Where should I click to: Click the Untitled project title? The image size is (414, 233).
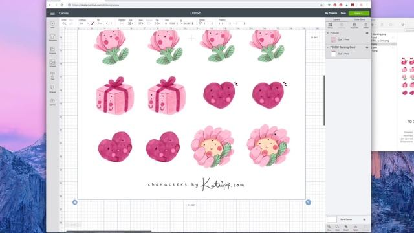pos(195,13)
